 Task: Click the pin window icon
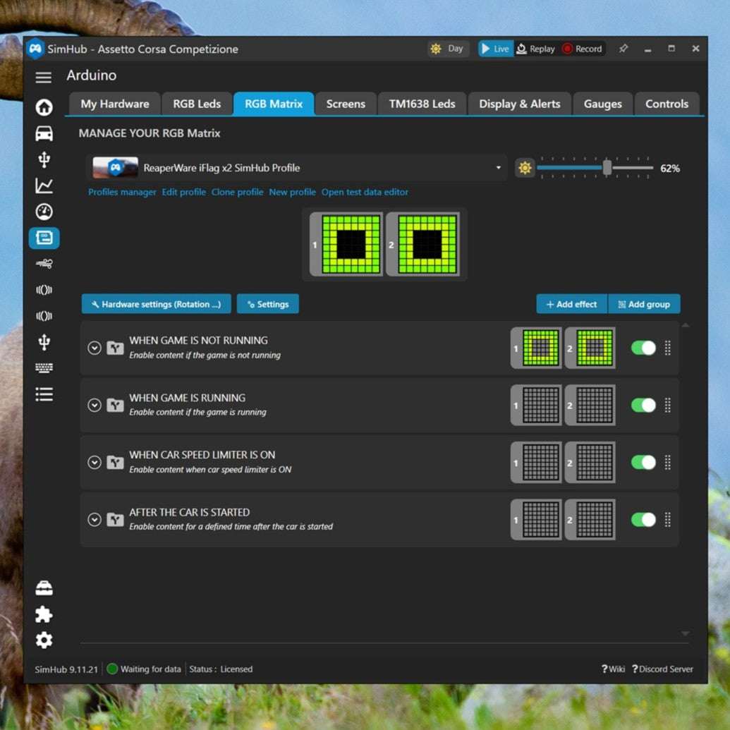pyautogui.click(x=623, y=49)
